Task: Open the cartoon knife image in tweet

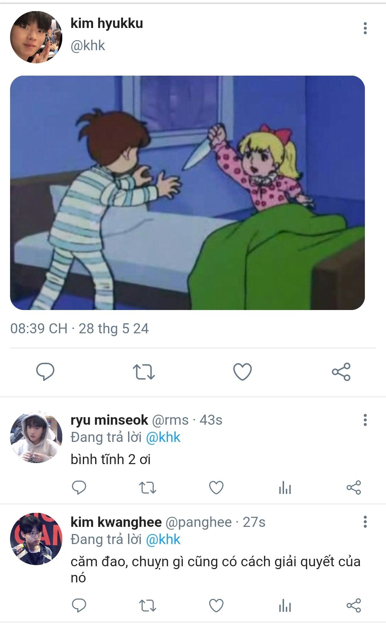Action: [x=187, y=193]
